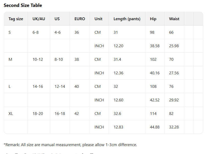Click the 'UK/AU' column header
Image resolution: width=209 pixels, height=154 pixels.
(x=39, y=19)
